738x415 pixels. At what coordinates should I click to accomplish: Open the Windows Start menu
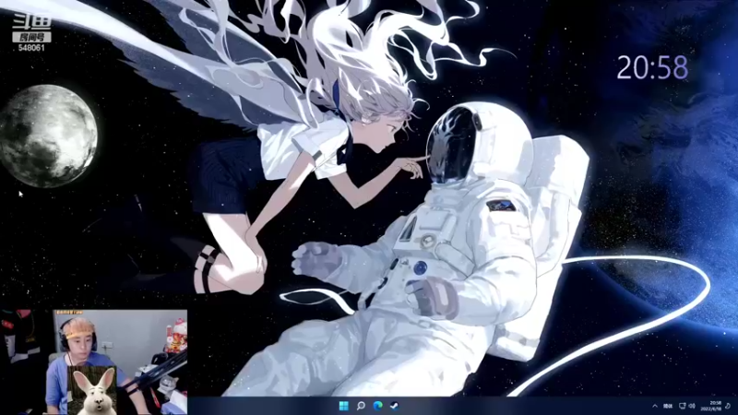coord(343,406)
